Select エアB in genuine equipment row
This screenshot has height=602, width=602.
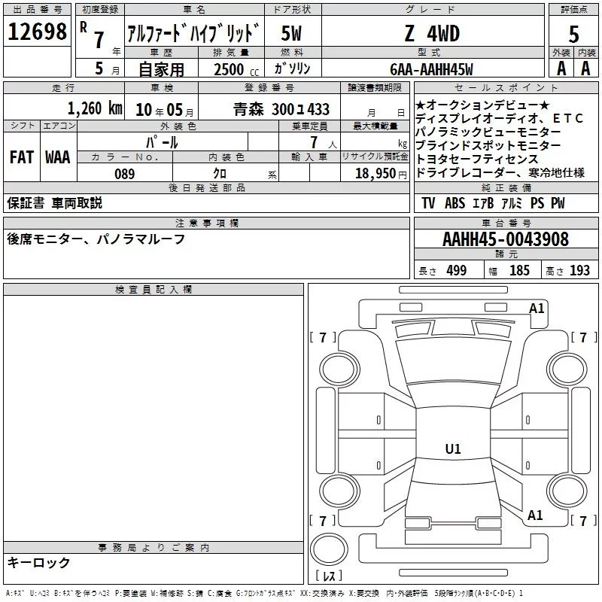[x=483, y=203]
